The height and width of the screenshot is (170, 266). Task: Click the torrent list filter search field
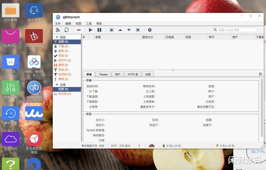coord(235,30)
